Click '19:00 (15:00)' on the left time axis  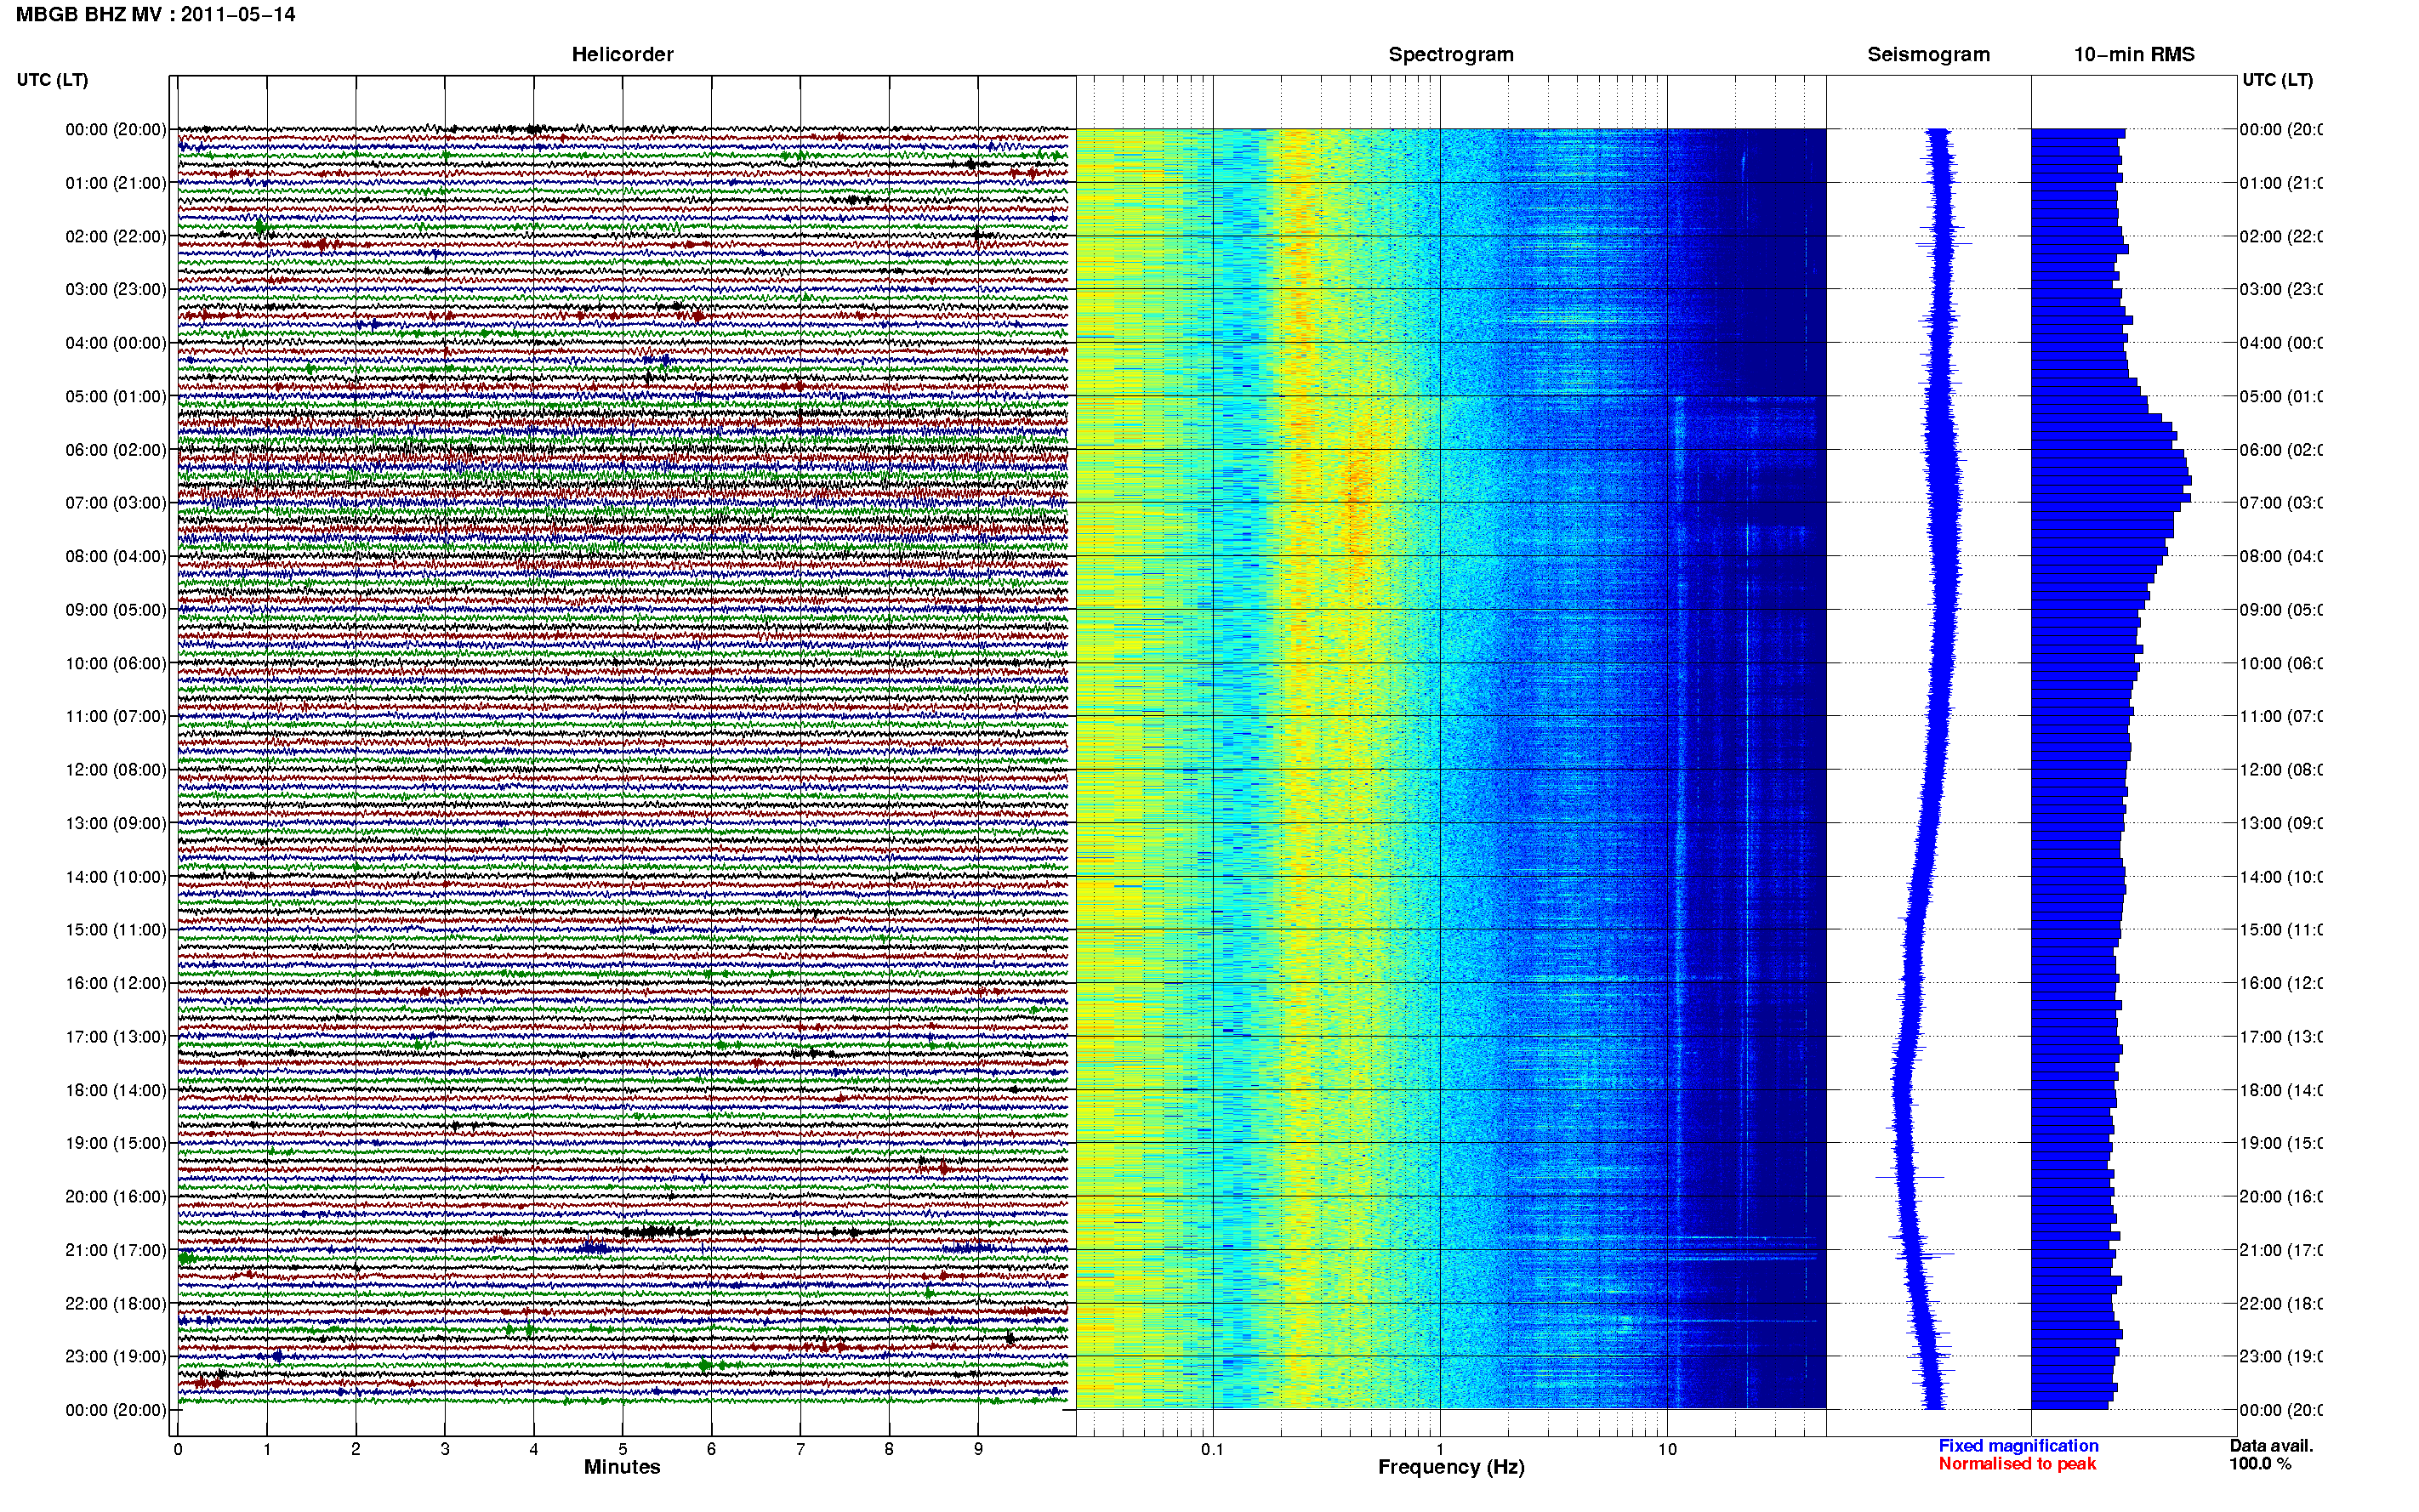[x=116, y=1144]
